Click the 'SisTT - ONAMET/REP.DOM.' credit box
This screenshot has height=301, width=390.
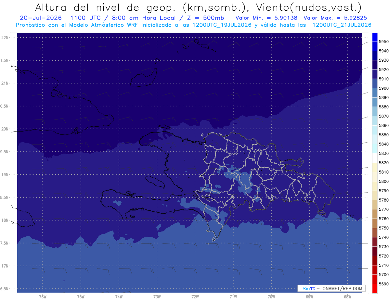pos(331,288)
